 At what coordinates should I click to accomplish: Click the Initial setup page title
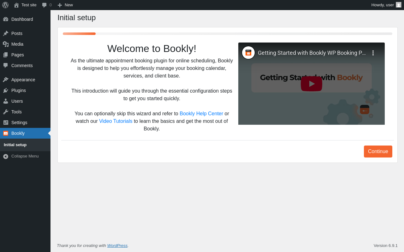pyautogui.click(x=77, y=18)
